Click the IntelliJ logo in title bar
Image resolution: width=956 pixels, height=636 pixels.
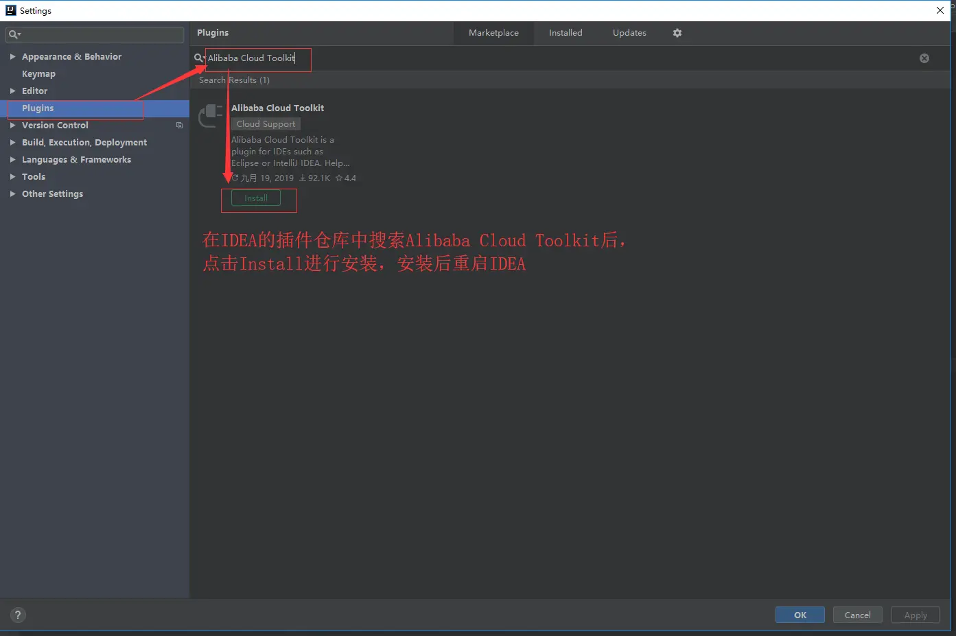click(10, 10)
